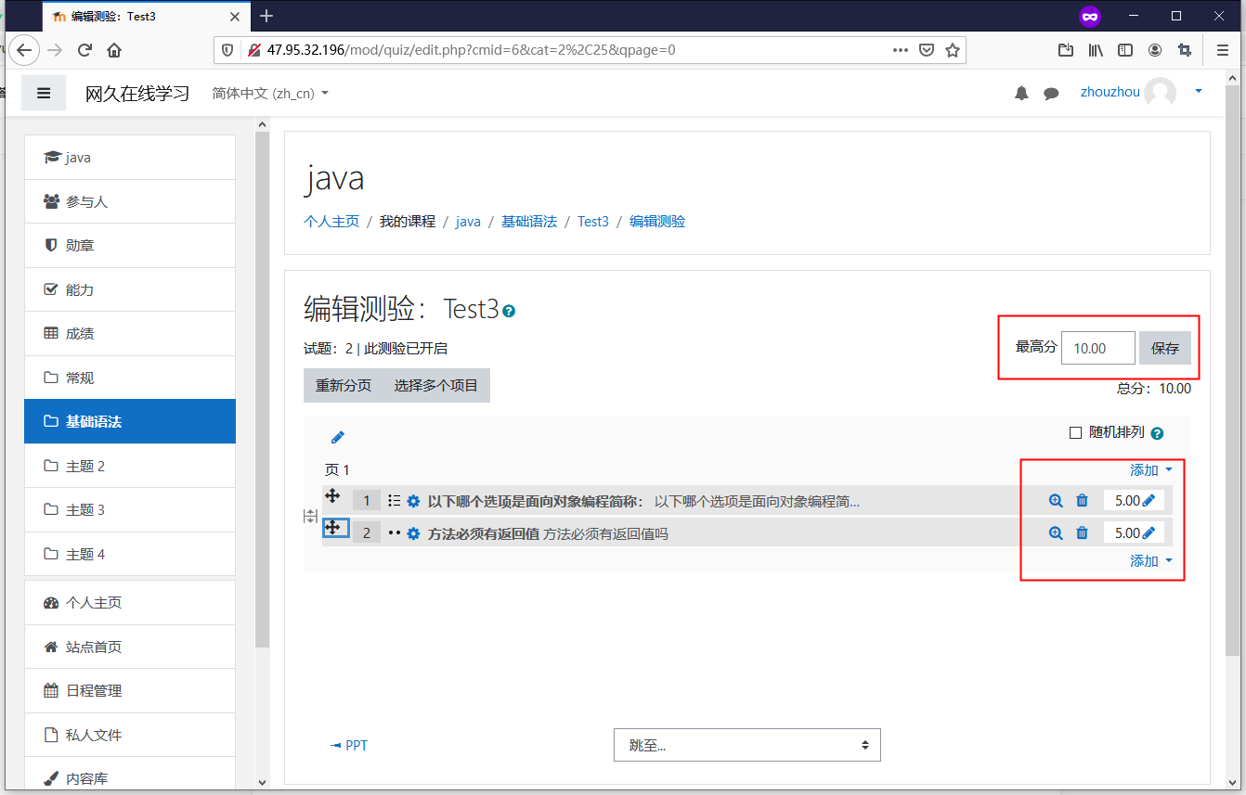Edit question 1 via gear icon
This screenshot has width=1246, height=795.
(x=413, y=501)
